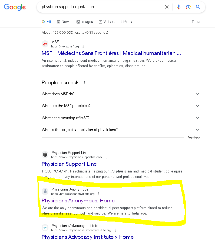Open three-dot menu beside physiciansadvocacyinstitute.org URL
The width and height of the screenshot is (215, 242).
pyautogui.click(x=115, y=230)
